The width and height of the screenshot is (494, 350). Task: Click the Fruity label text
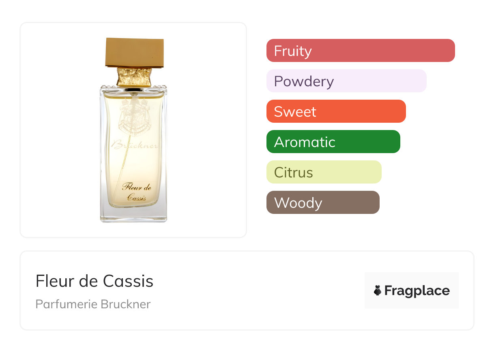tap(293, 51)
